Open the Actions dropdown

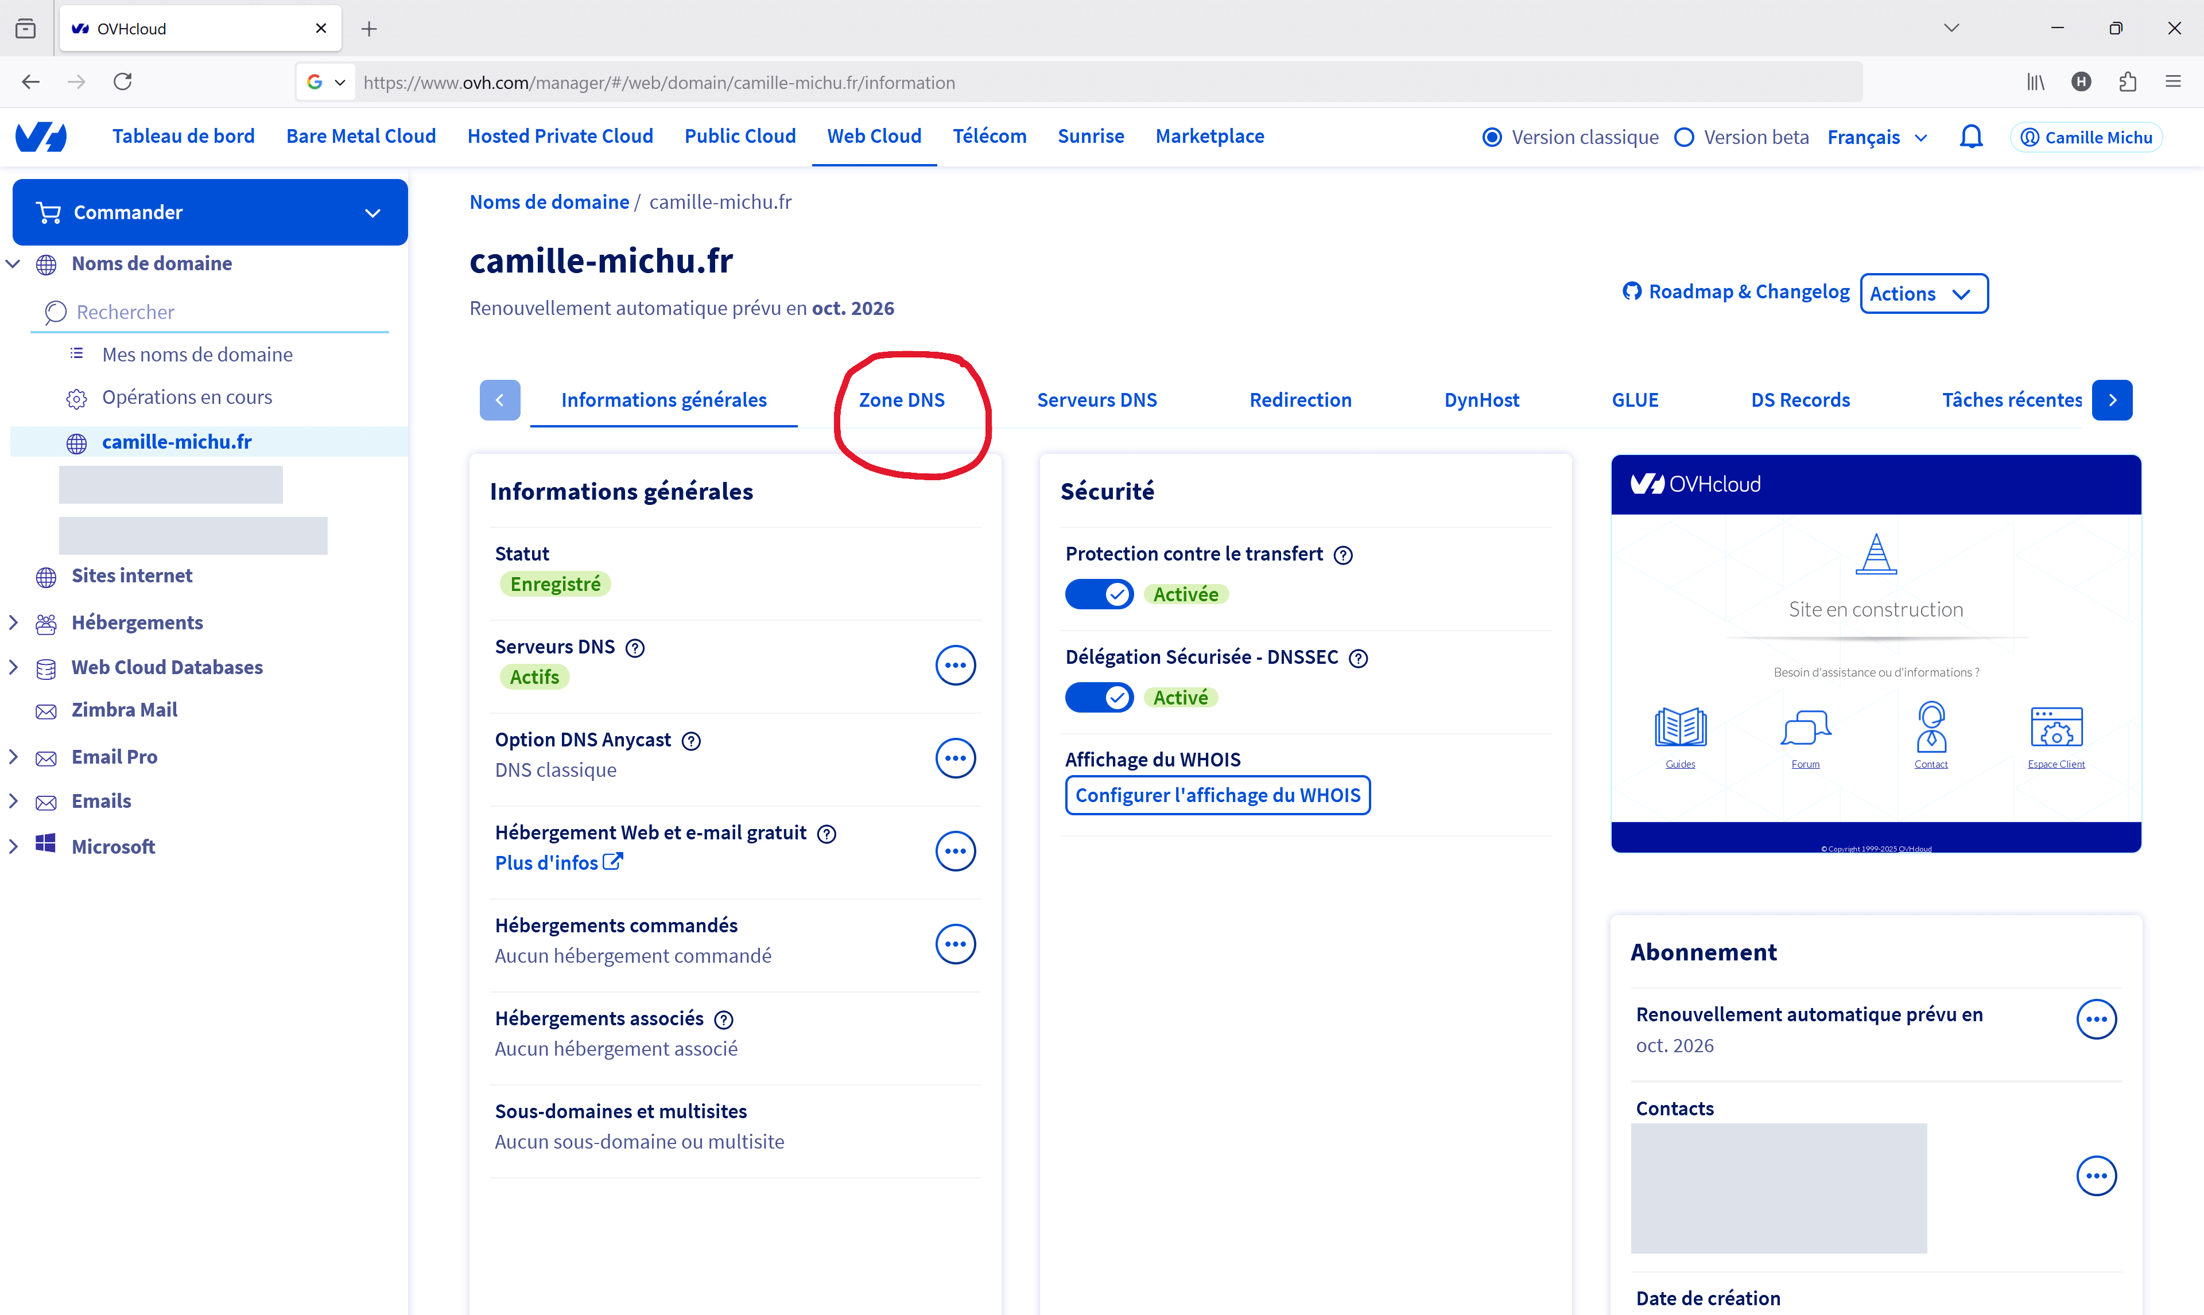[x=1923, y=293]
